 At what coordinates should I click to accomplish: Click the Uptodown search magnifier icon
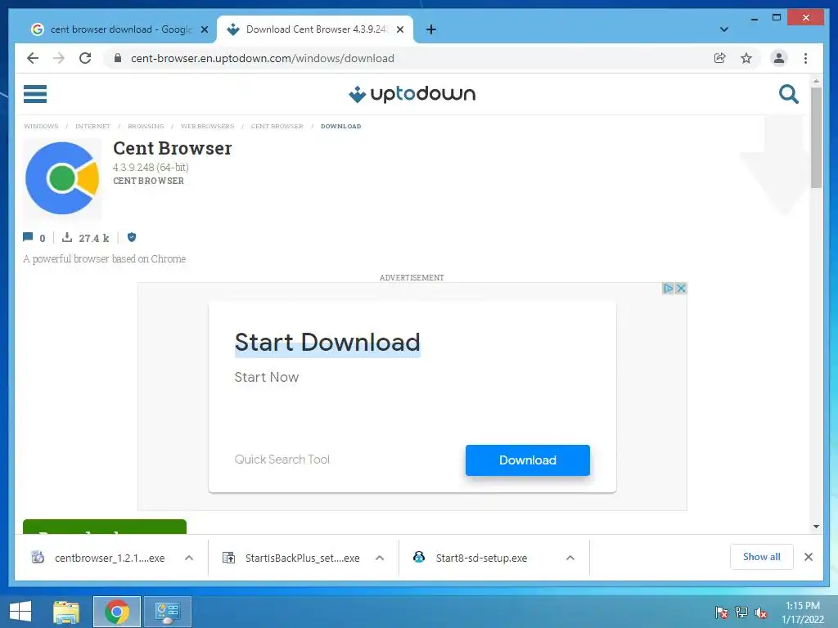coord(788,94)
